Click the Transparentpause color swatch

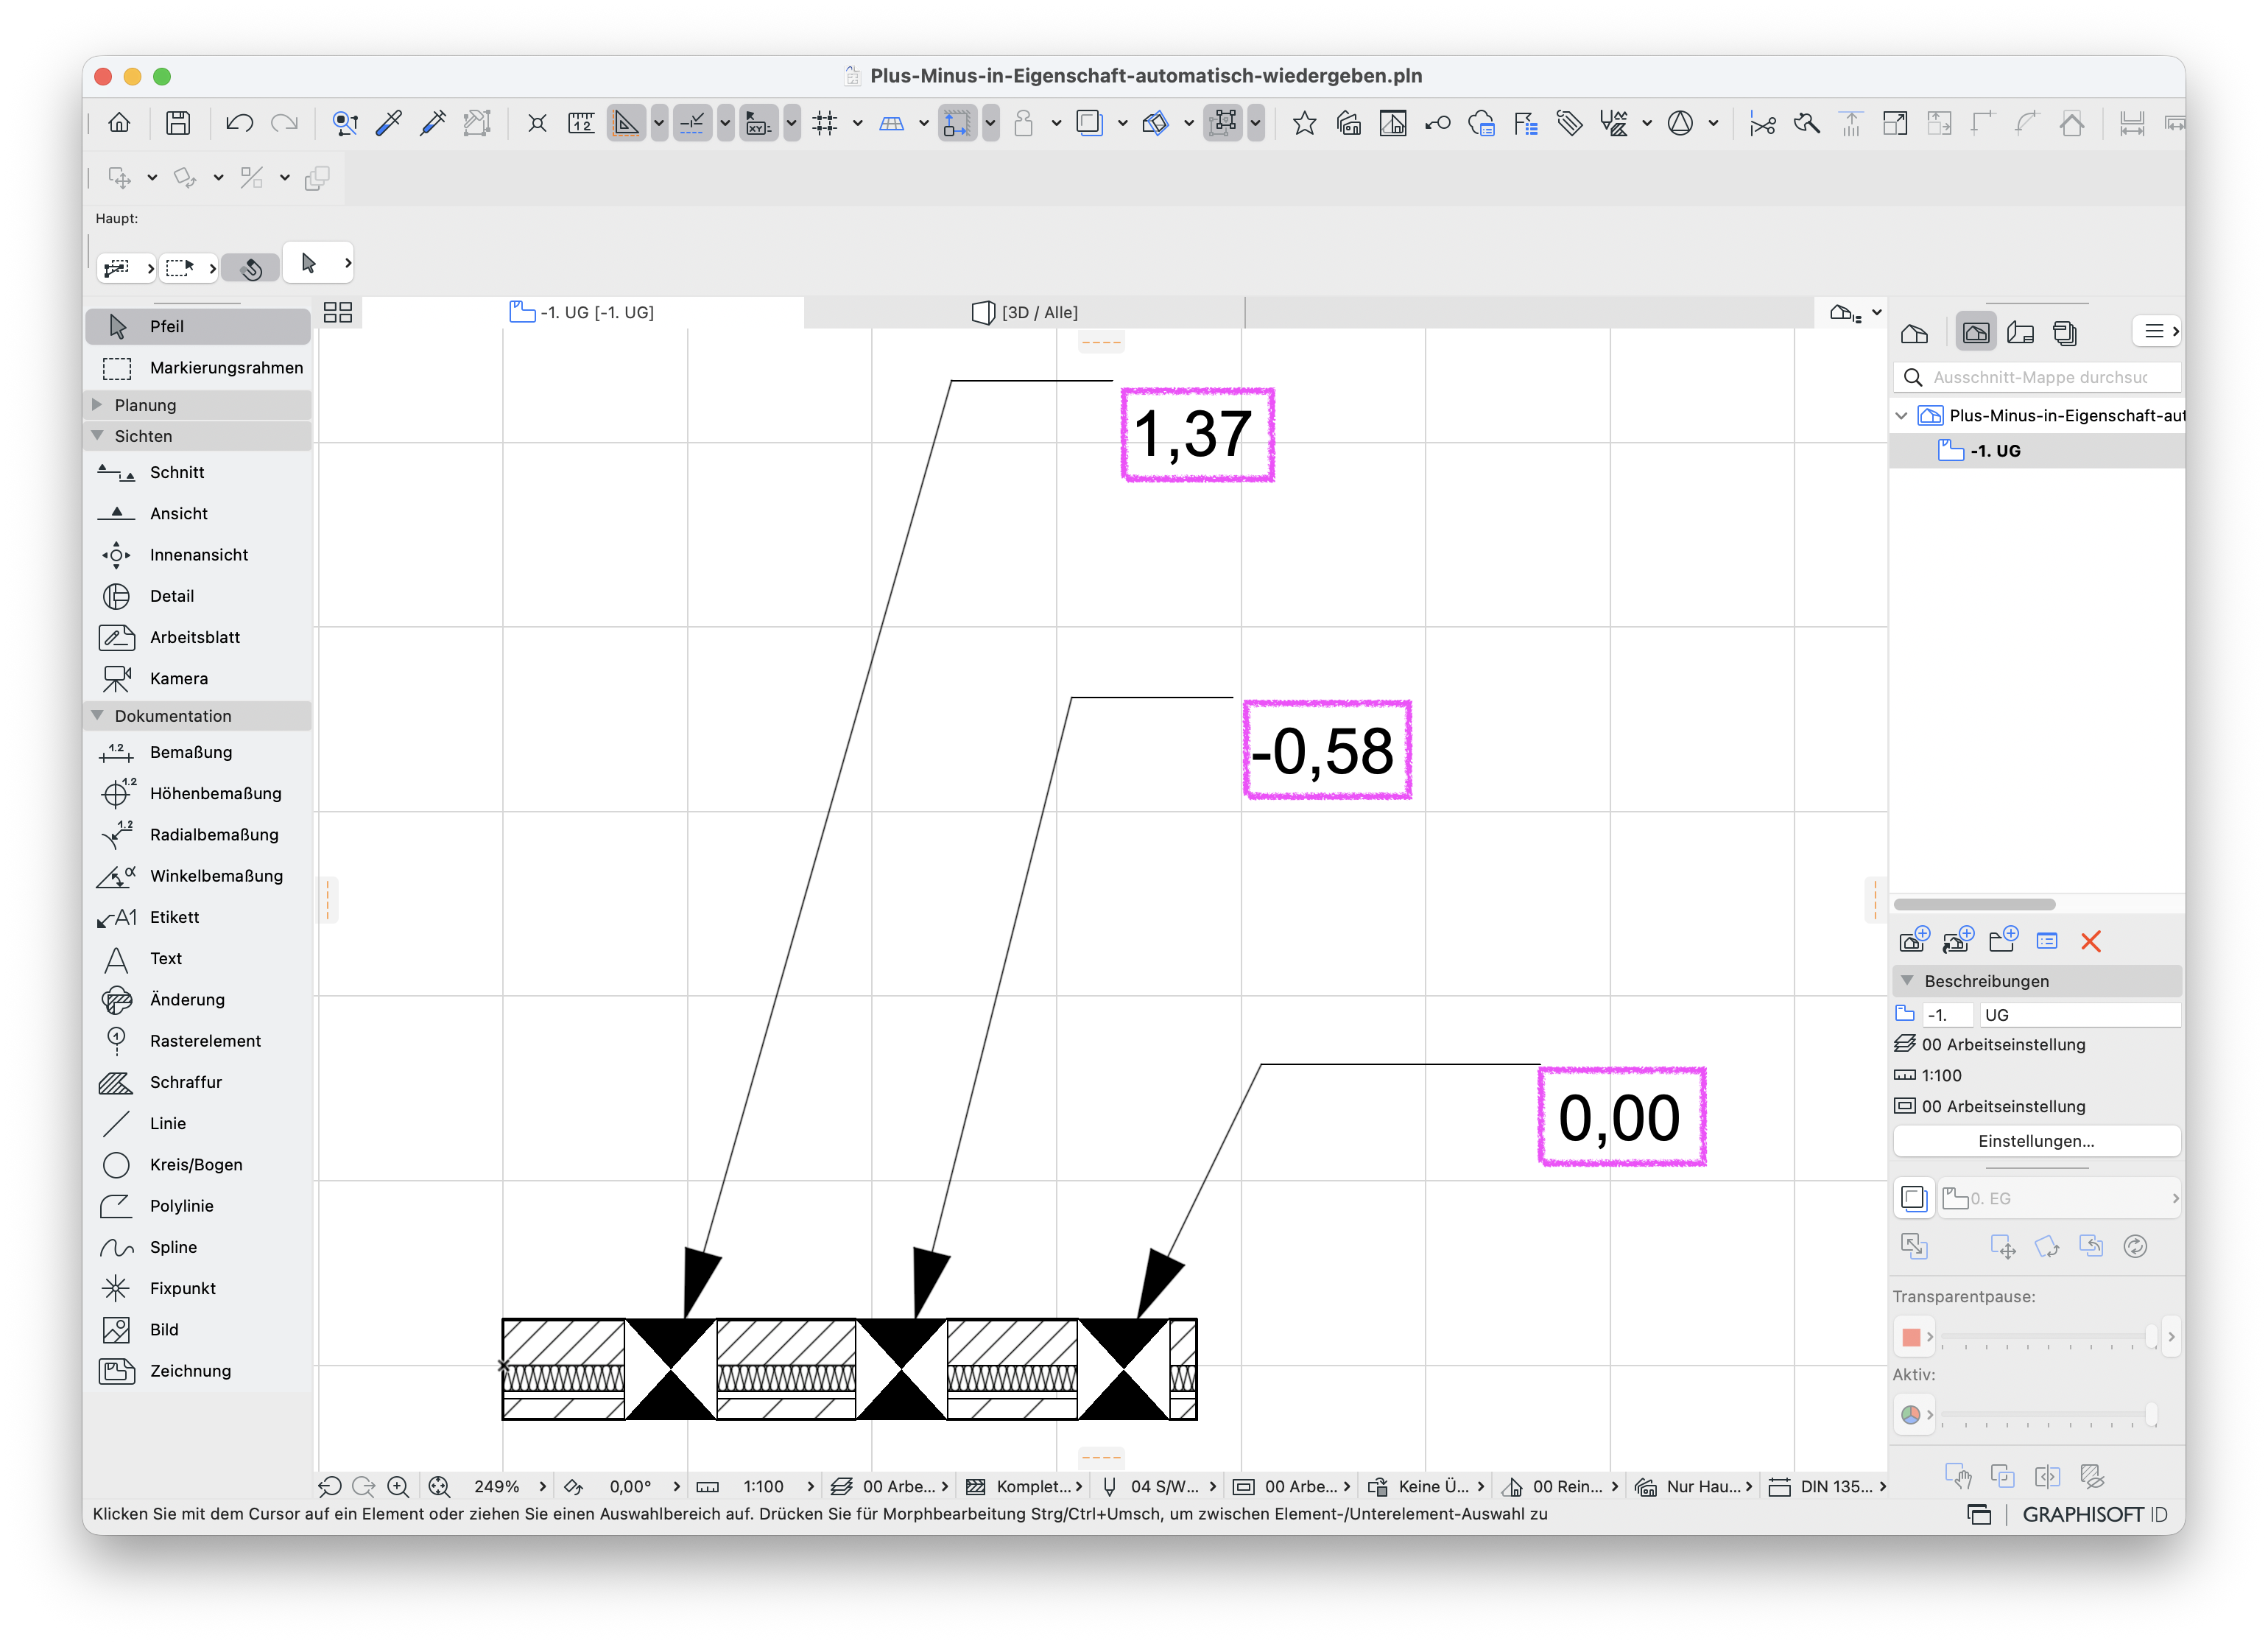click(1911, 1337)
